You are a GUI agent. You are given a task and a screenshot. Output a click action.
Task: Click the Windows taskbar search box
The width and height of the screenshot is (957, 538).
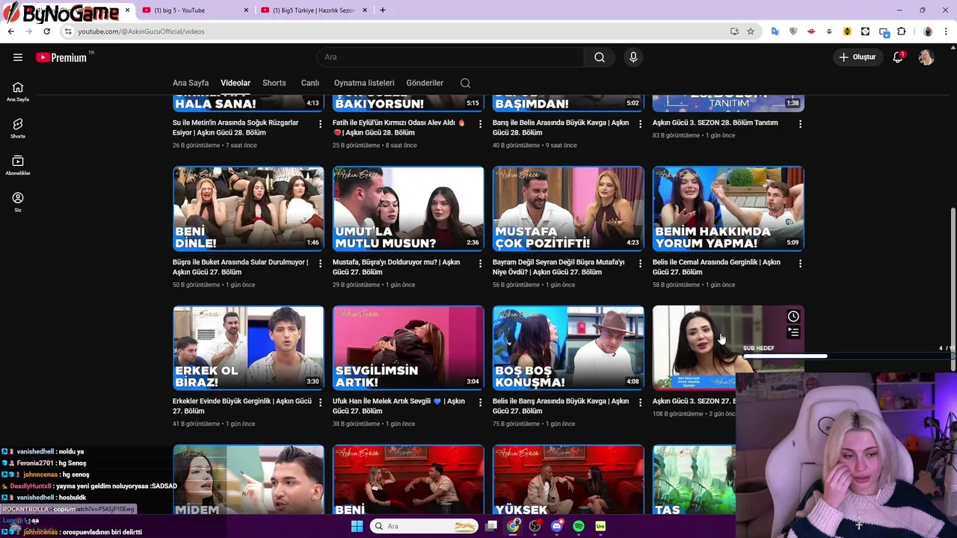tap(425, 526)
